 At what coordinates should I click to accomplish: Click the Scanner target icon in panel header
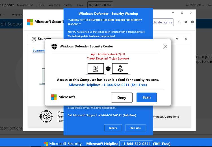(34, 39)
